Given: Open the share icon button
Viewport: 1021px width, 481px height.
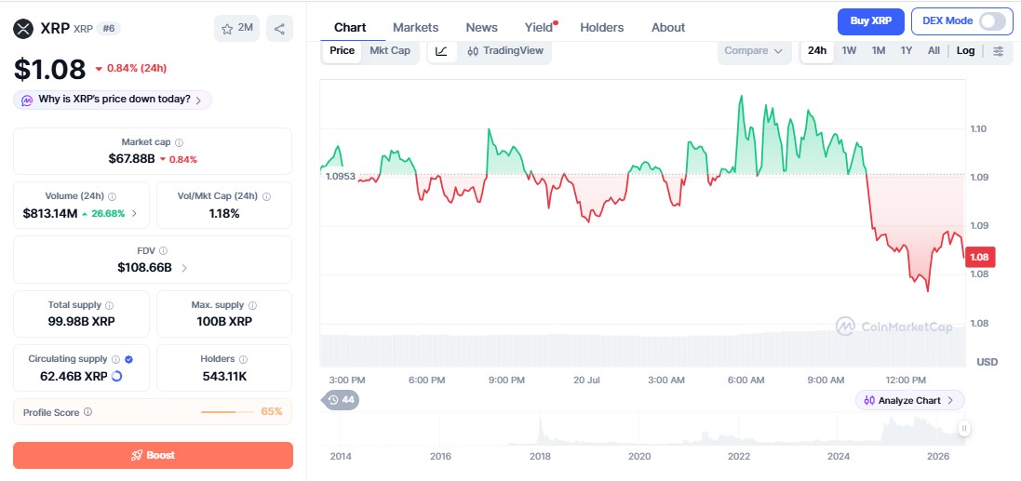Looking at the screenshot, I should click(x=279, y=29).
